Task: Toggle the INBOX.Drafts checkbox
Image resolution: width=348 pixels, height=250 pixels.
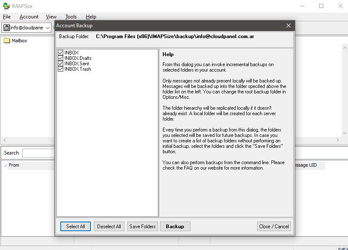Action: (x=61, y=58)
